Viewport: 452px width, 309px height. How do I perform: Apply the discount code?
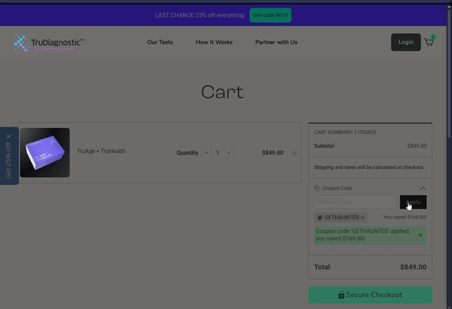[413, 202]
